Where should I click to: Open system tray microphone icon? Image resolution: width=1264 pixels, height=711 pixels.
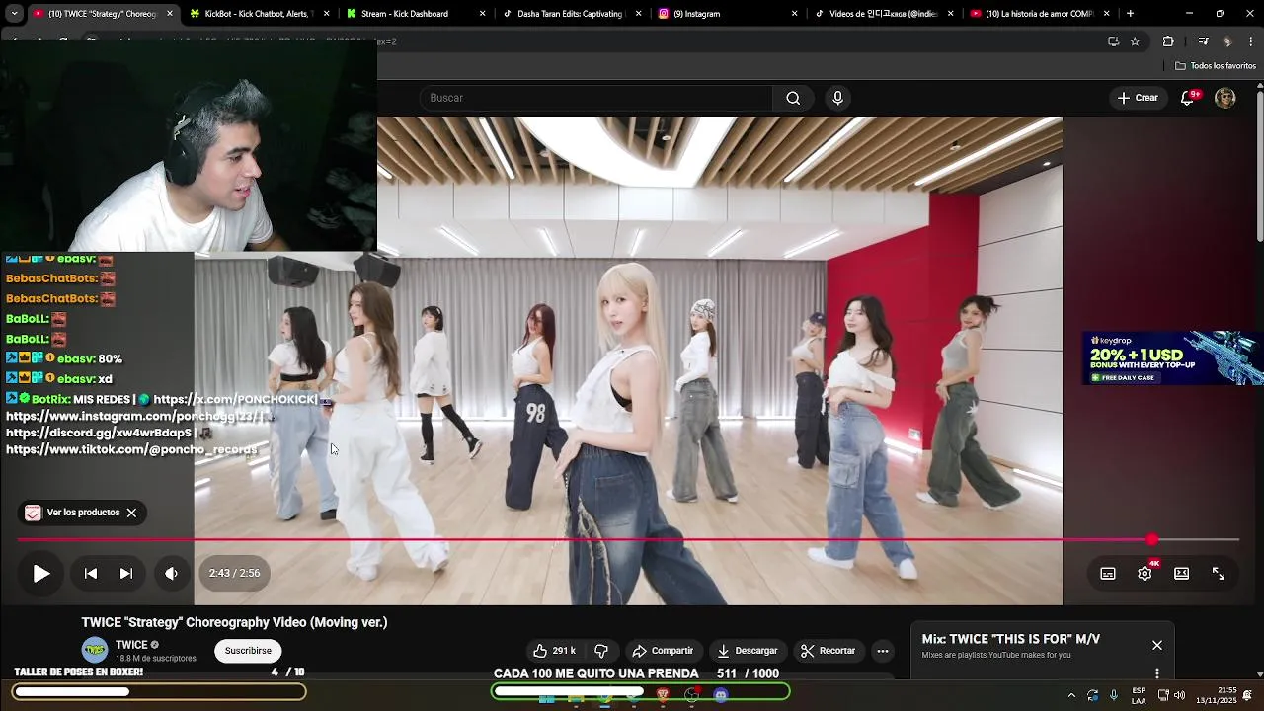pyautogui.click(x=1114, y=695)
